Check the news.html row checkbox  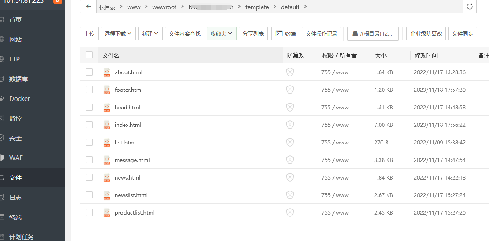coord(89,178)
